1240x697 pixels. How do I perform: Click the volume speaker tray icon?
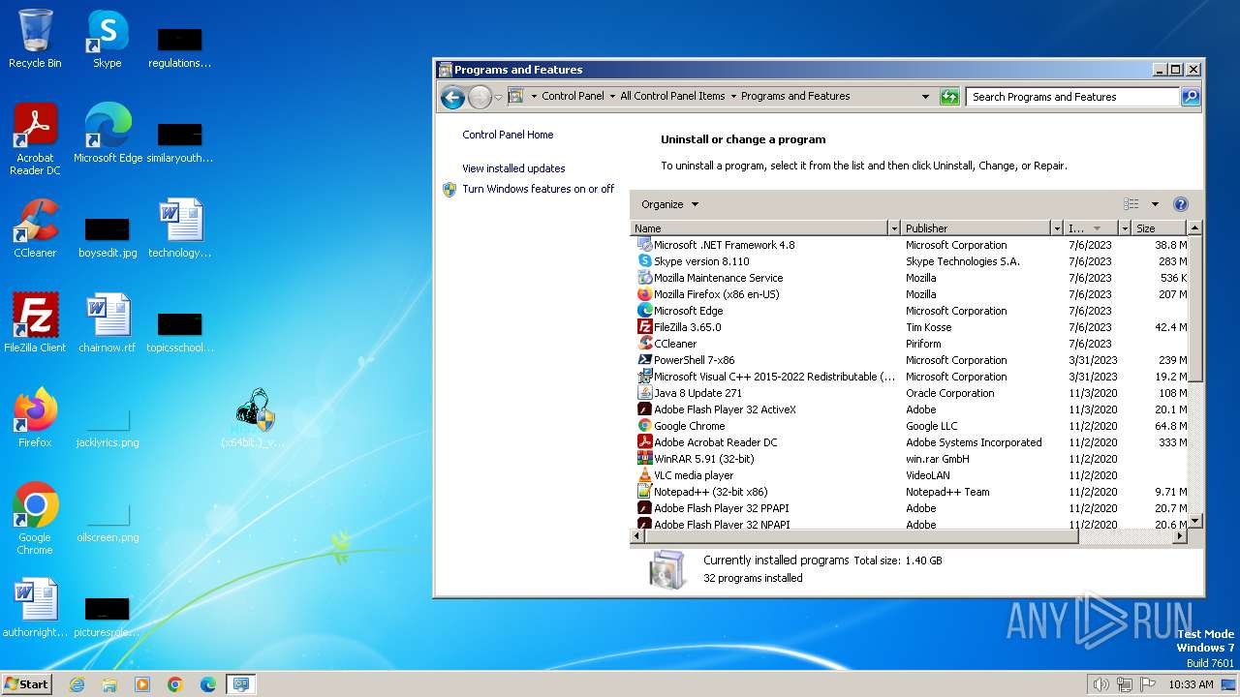click(1100, 684)
